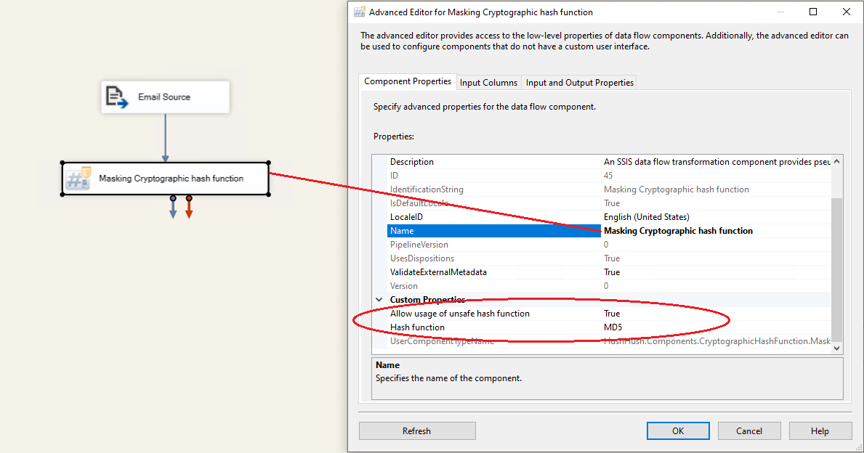Click the Cancel button

click(748, 431)
